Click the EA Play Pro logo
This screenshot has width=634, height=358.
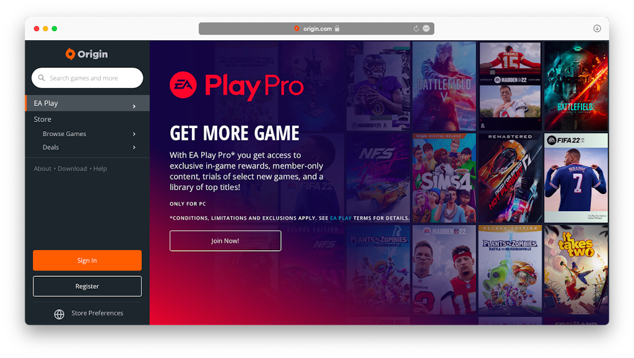click(x=237, y=85)
